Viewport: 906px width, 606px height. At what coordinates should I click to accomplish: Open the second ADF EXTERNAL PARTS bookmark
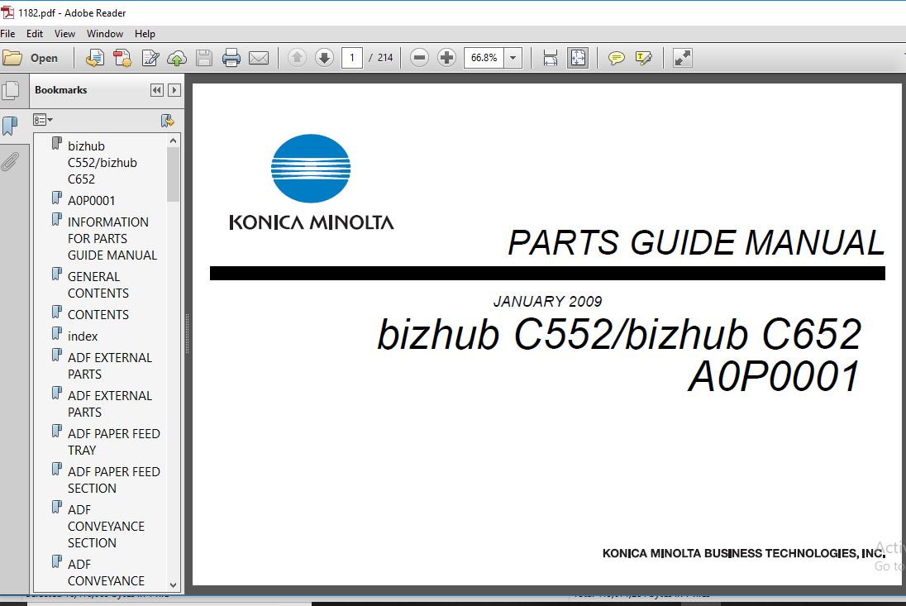click(x=110, y=403)
